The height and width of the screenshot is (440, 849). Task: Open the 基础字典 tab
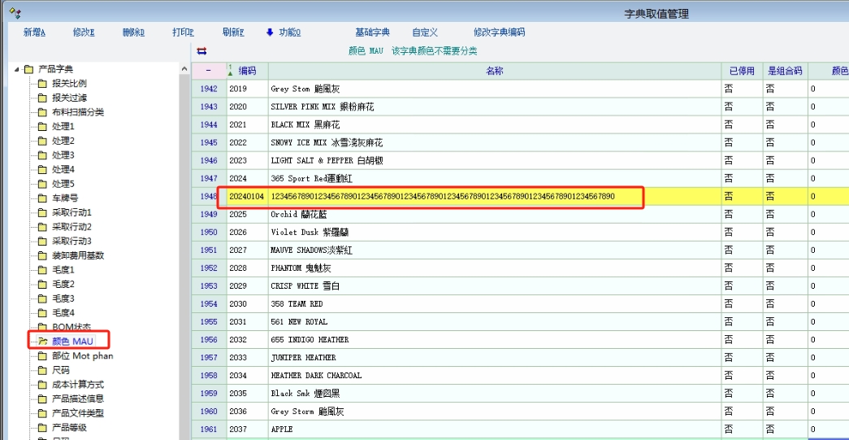372,33
